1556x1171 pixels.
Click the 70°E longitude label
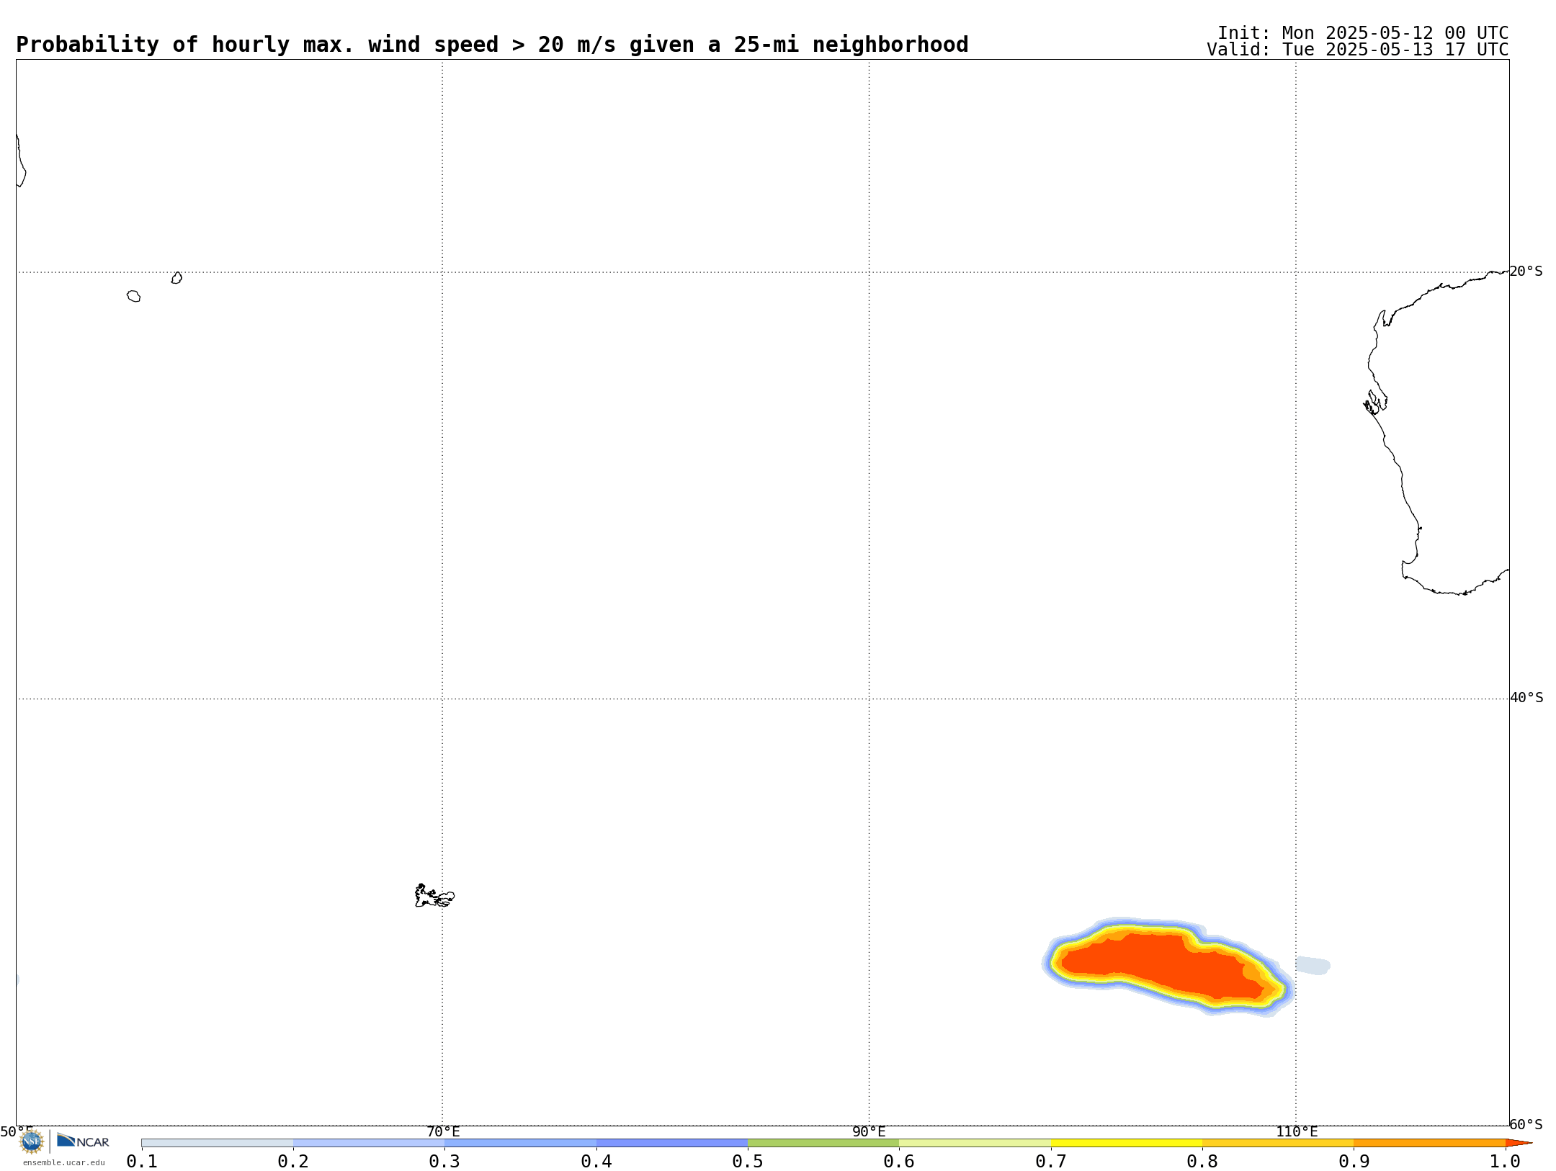[443, 1132]
